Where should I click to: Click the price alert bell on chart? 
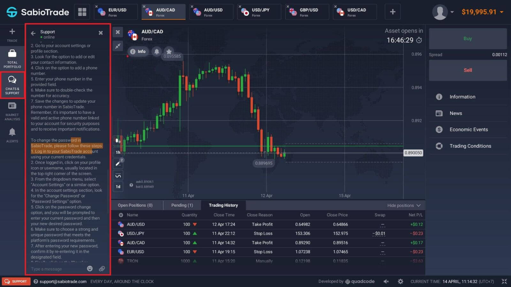pos(156,51)
